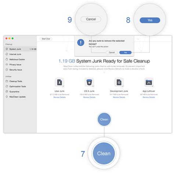This screenshot has height=176, width=174.
Task: Toggle the checkmark on the OS X Junk icon
Action: 93,86
